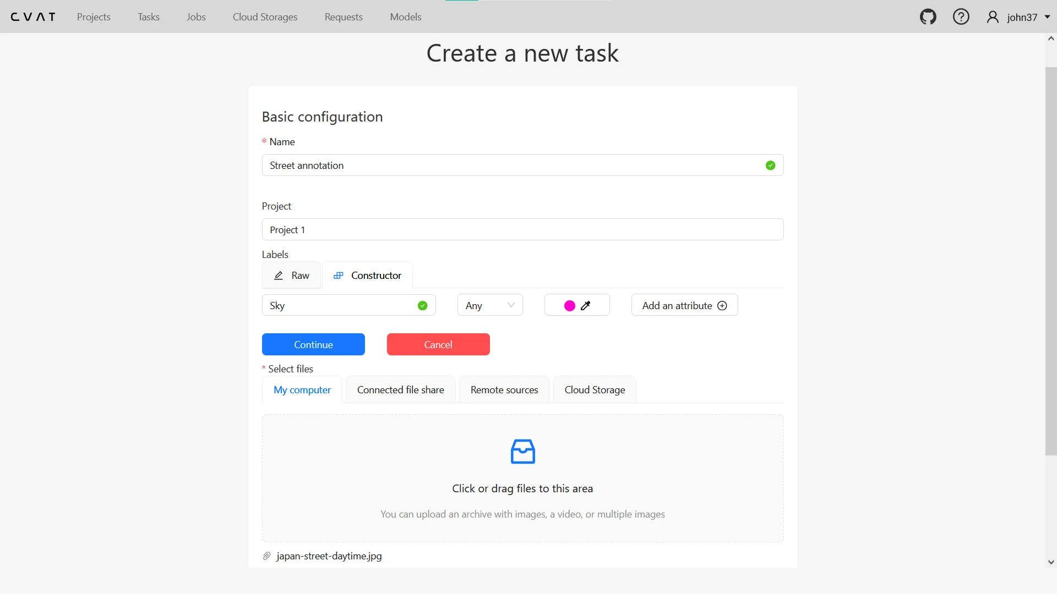Click the eyedropper color picker icon
The width and height of the screenshot is (1057, 594).
(586, 306)
